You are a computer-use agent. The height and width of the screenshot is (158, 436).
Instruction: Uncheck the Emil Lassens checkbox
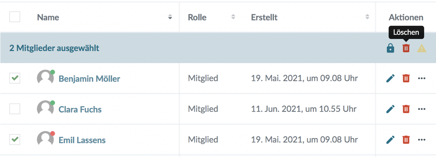pos(15,140)
